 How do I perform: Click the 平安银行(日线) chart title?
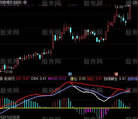click(x=11, y=2)
